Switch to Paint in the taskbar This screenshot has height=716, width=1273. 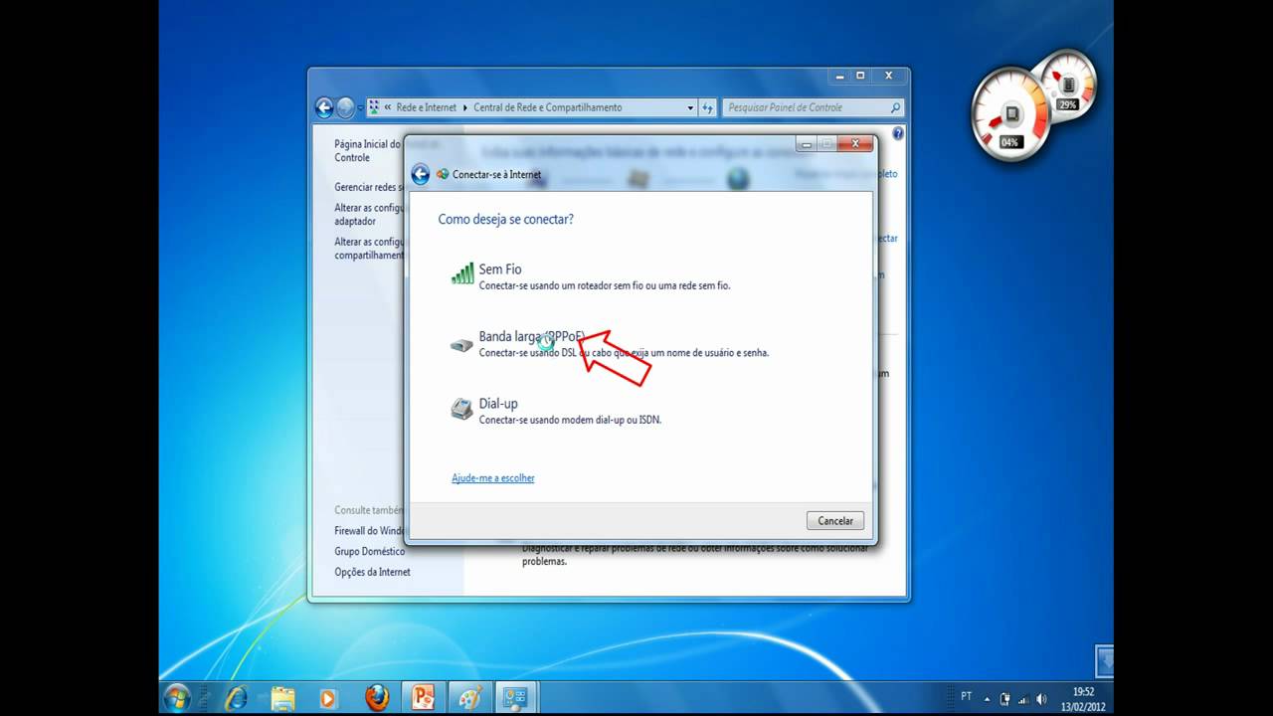[x=468, y=698]
